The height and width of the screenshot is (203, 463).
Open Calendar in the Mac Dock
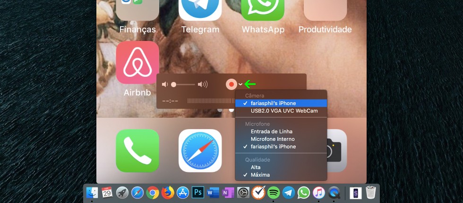click(107, 193)
